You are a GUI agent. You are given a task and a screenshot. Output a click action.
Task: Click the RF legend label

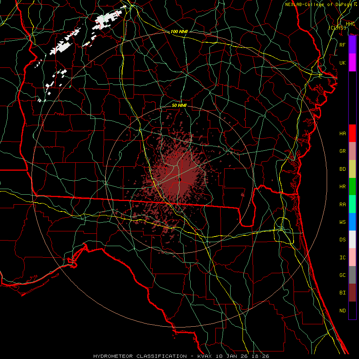pos(343,45)
